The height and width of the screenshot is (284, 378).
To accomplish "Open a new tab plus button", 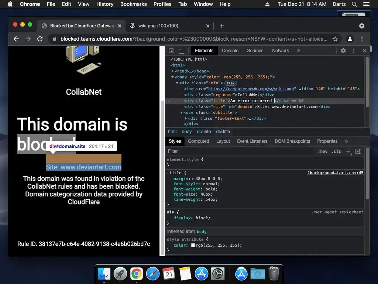I will tap(222, 26).
